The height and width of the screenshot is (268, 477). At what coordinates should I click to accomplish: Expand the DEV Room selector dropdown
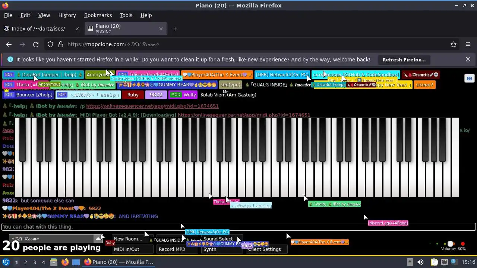pos(98,239)
